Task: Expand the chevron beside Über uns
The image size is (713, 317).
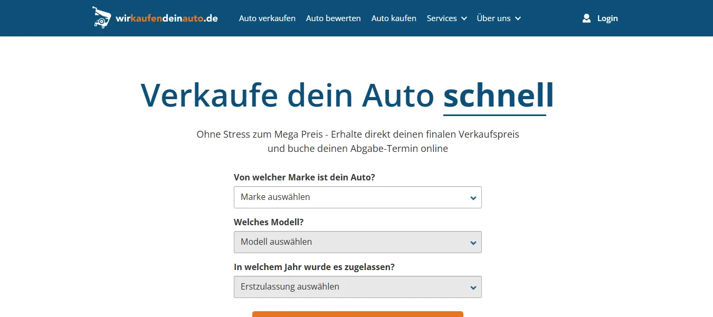Action: tap(518, 18)
